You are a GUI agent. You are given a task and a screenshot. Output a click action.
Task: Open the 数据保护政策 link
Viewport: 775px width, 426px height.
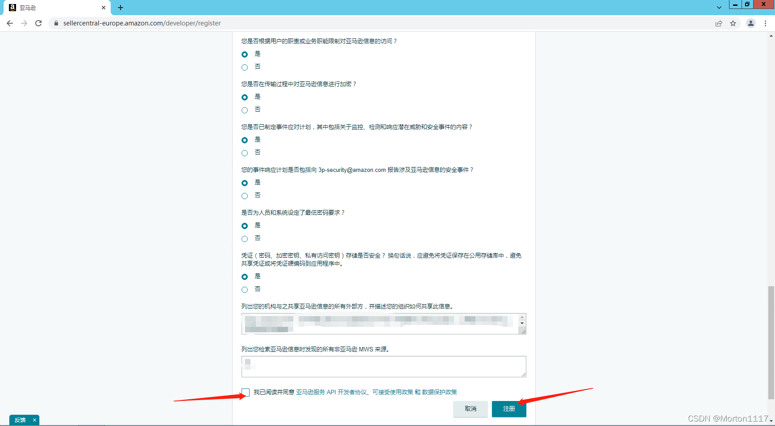tap(439, 392)
